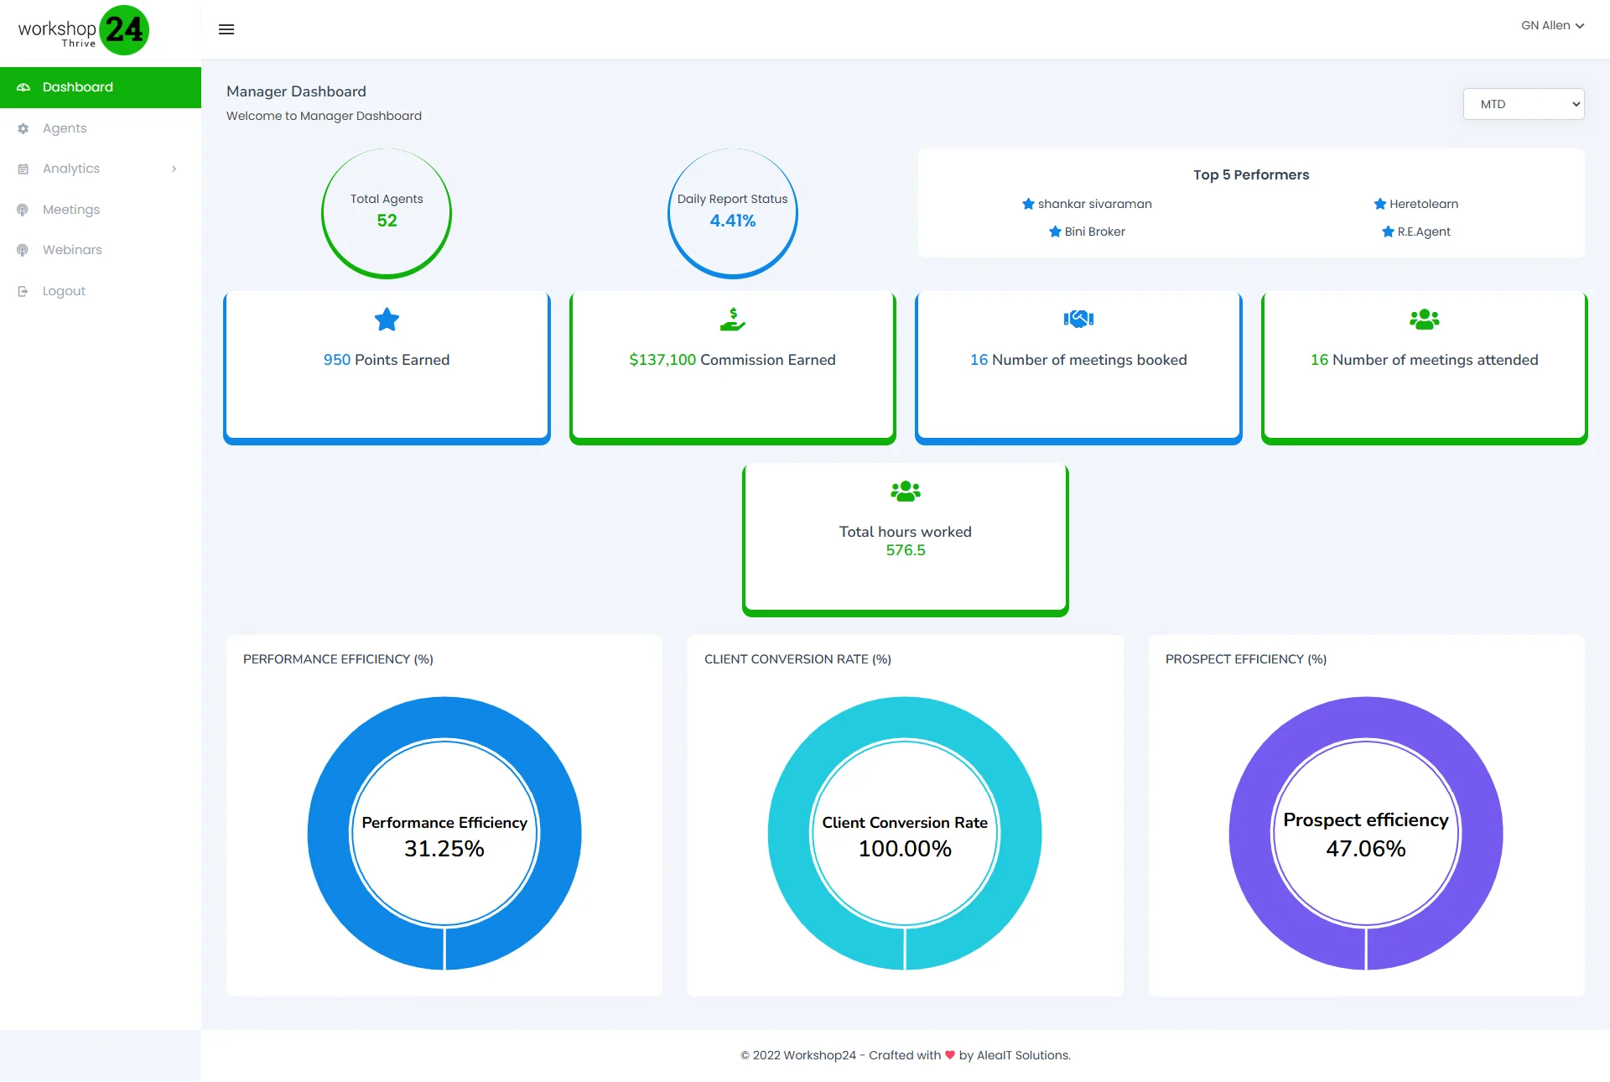The height and width of the screenshot is (1082, 1610).
Task: Click the star beside R.E.Agent
Action: coord(1388,231)
